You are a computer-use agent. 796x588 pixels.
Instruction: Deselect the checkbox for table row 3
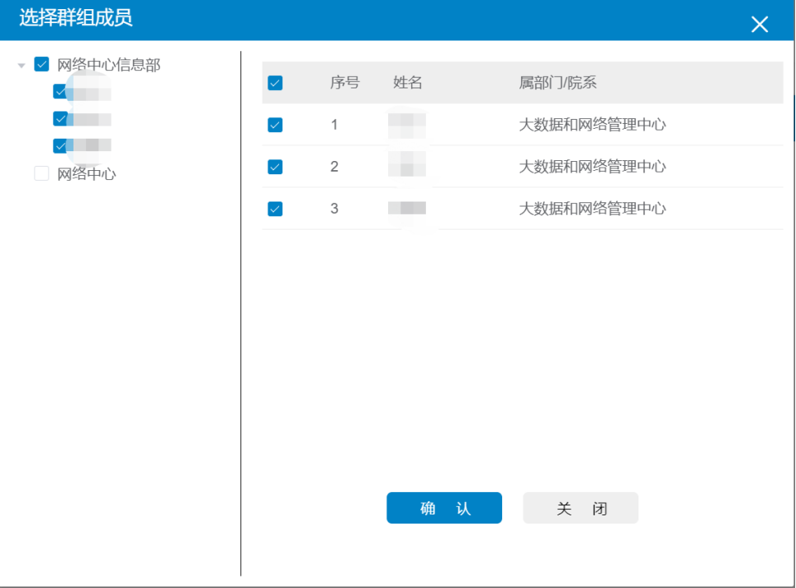pyautogui.click(x=275, y=209)
